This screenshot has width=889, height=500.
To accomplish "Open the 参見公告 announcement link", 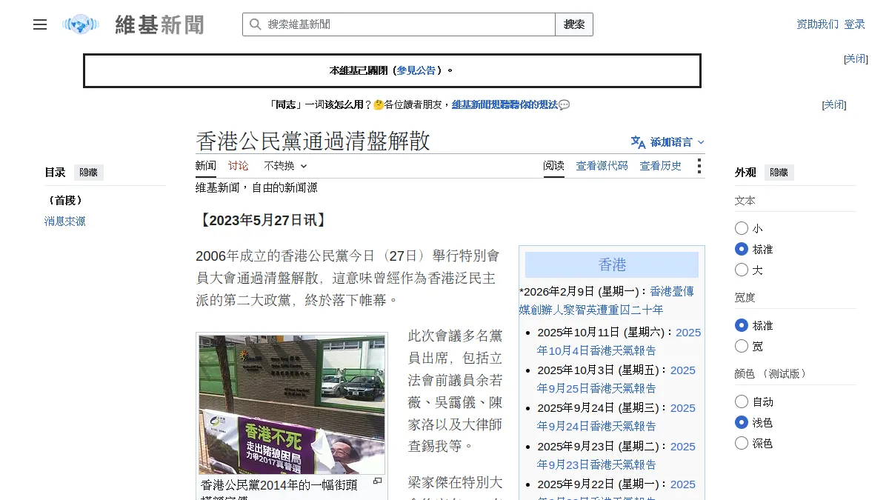I will (x=416, y=70).
